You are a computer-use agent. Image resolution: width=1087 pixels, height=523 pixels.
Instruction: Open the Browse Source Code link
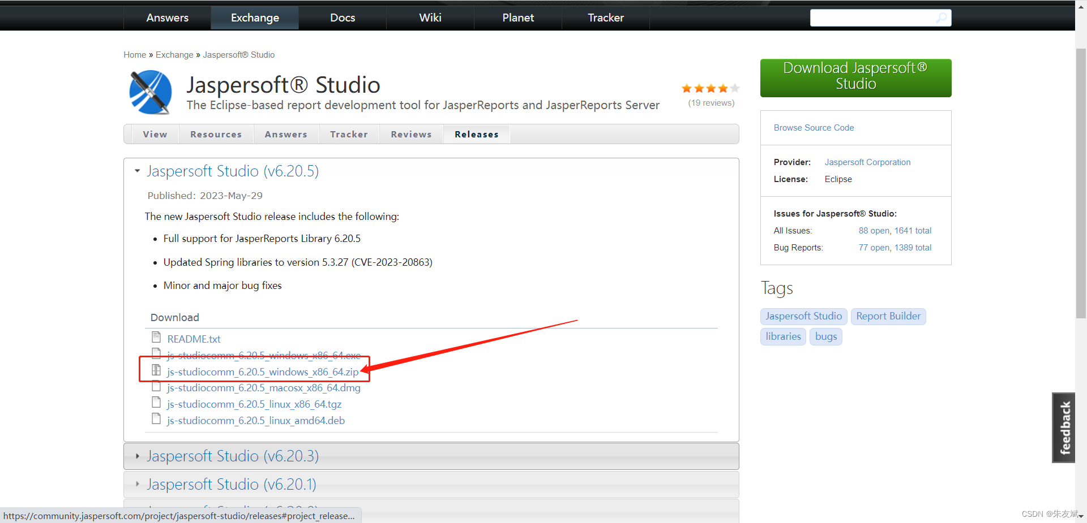click(x=814, y=128)
